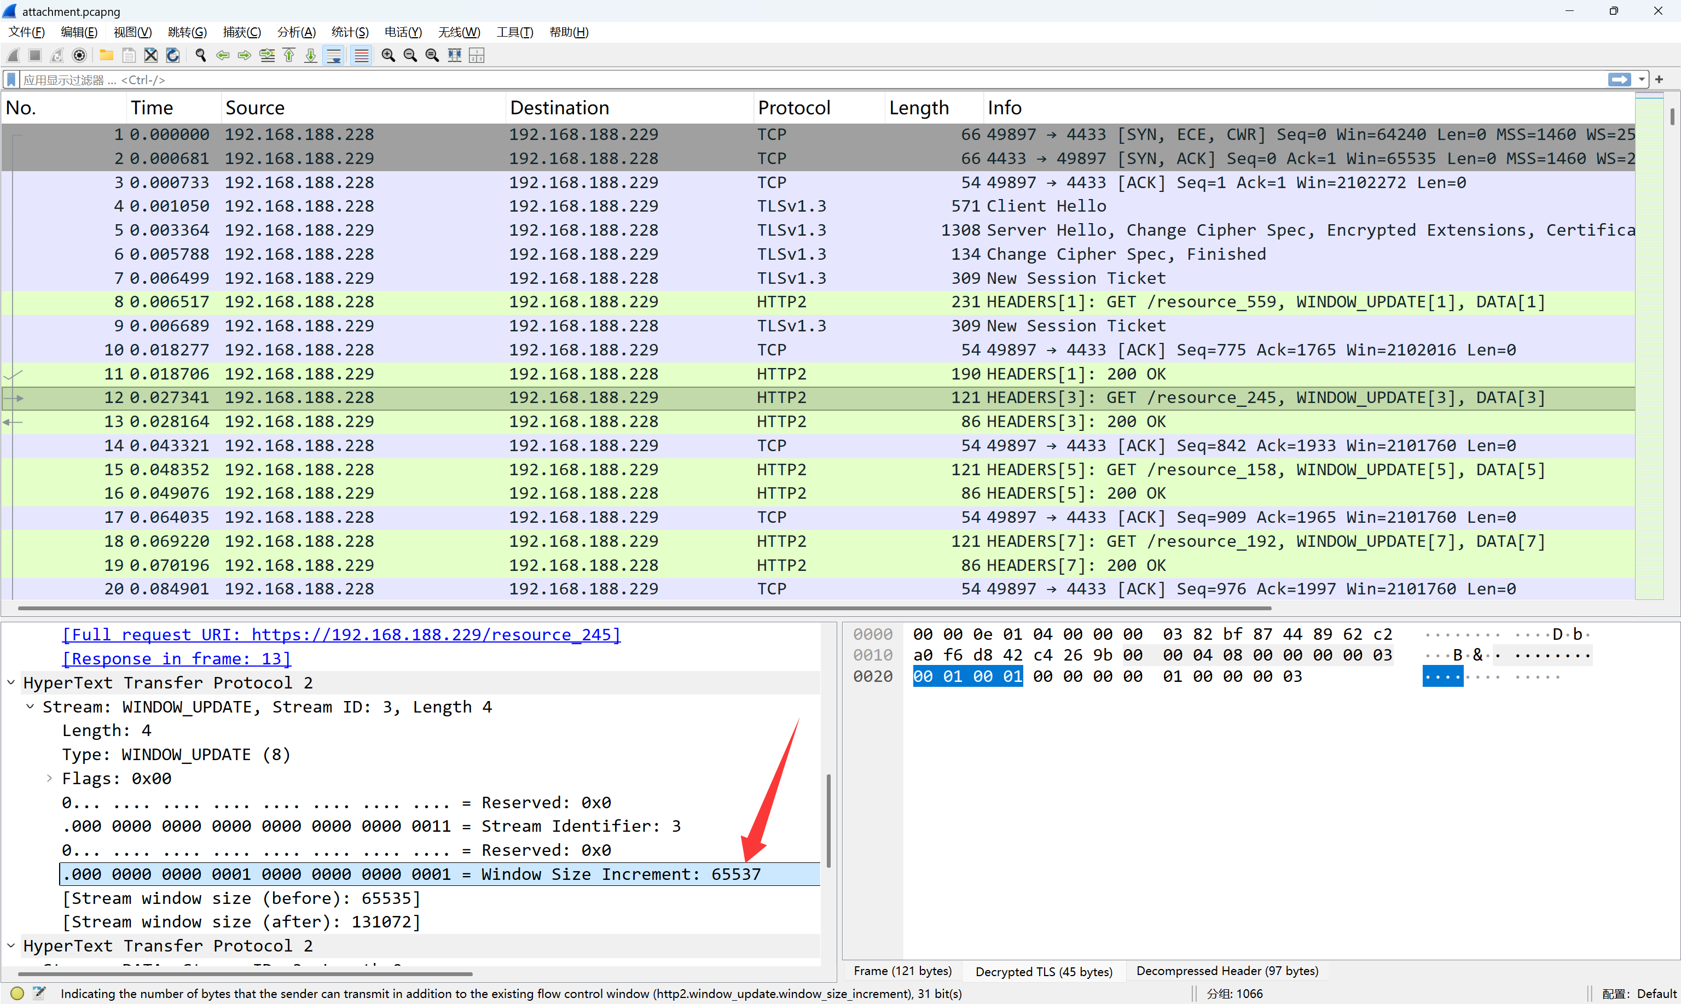The image size is (1681, 1004).
Task: Close the capture file icon
Action: (151, 55)
